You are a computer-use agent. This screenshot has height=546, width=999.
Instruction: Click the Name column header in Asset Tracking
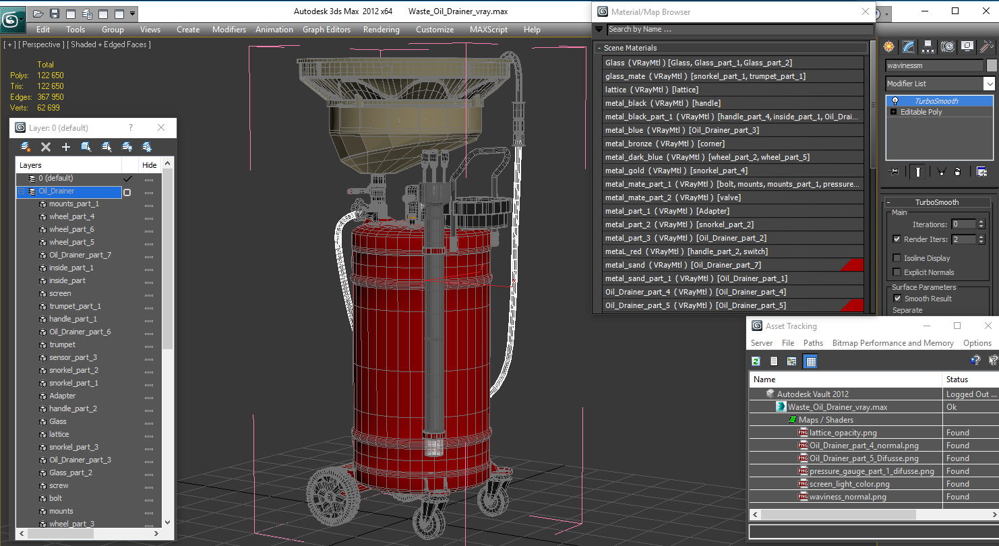(845, 380)
